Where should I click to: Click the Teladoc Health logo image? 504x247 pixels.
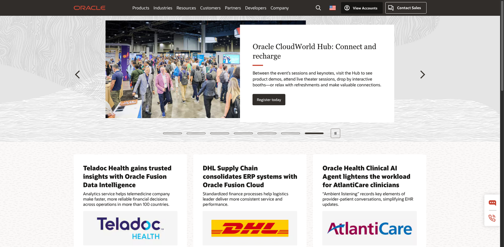[130, 228]
